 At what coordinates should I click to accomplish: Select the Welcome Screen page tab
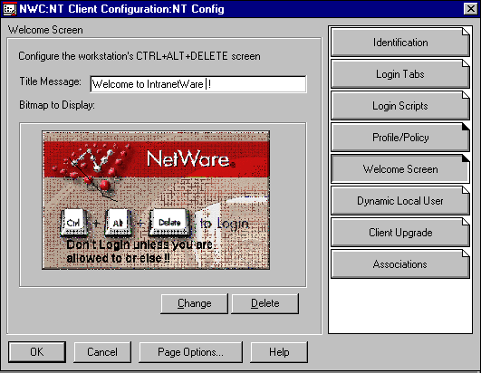pos(400,169)
